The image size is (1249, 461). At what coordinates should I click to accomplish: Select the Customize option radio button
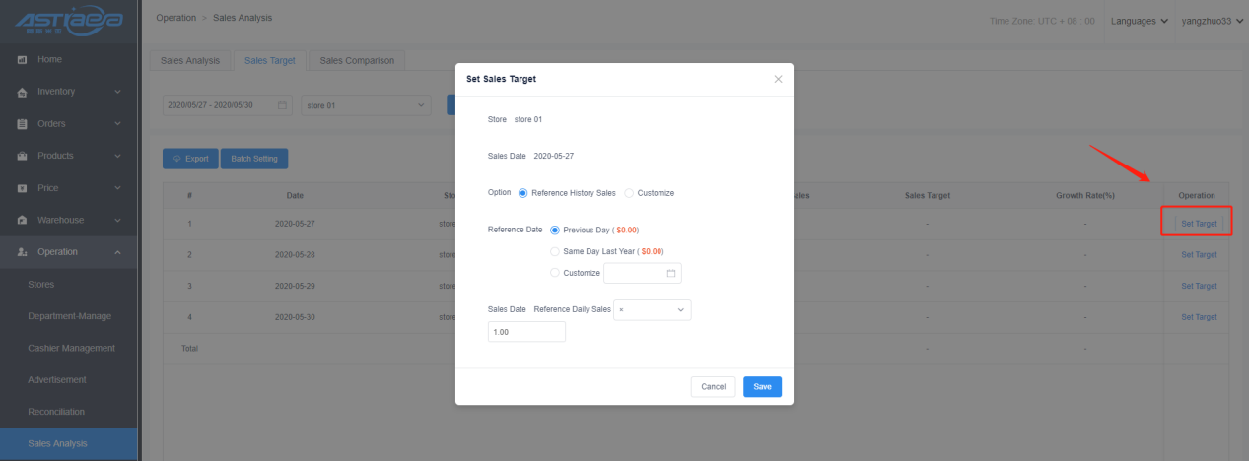pos(629,193)
